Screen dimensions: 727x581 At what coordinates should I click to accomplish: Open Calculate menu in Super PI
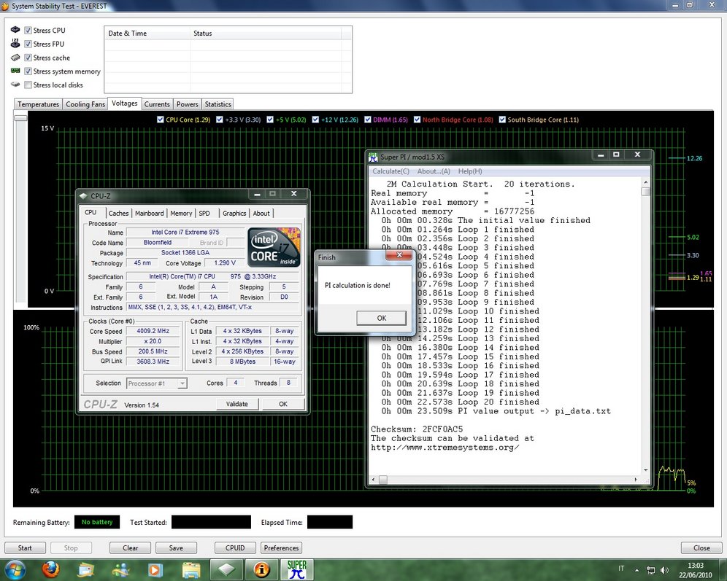[x=391, y=171]
